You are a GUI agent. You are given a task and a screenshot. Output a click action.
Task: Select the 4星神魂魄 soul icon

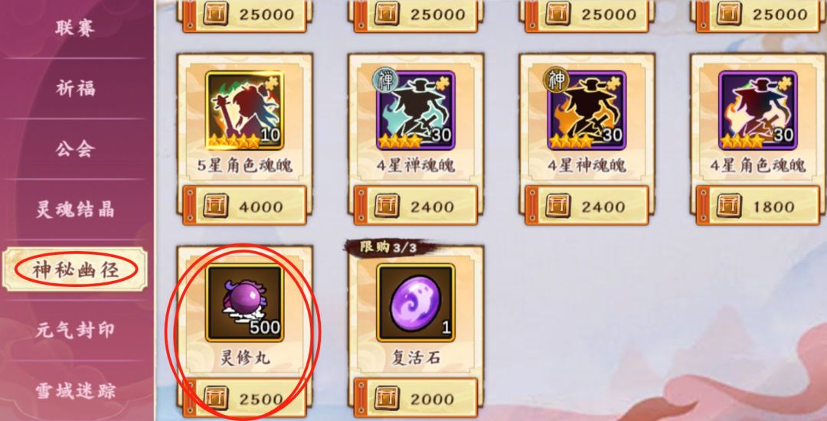click(x=587, y=111)
